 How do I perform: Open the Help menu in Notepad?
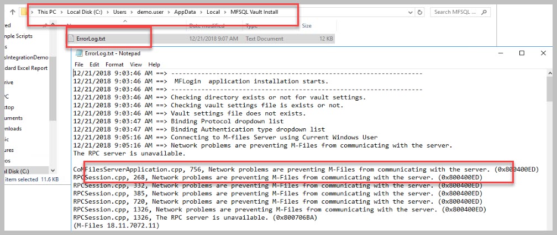[154, 64]
